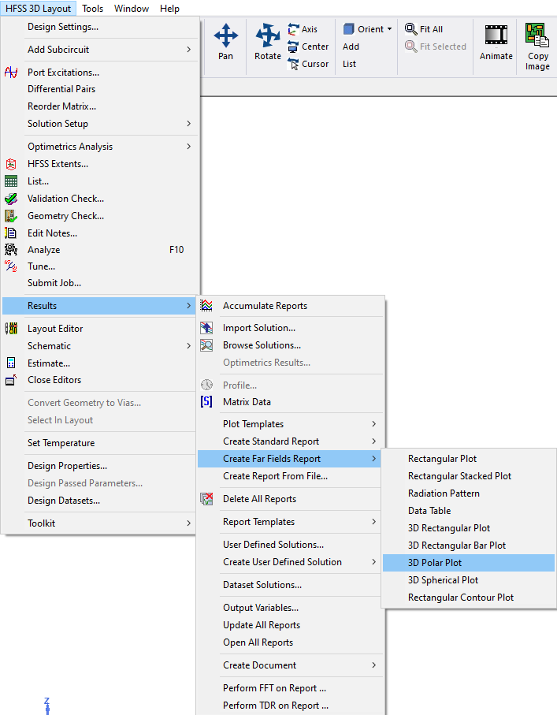Click the List table icon
557x715 pixels.
pos(11,181)
